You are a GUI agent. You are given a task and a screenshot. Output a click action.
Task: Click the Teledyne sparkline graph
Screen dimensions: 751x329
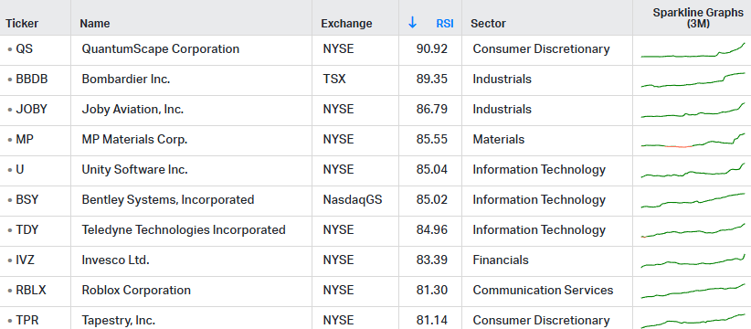click(693, 230)
